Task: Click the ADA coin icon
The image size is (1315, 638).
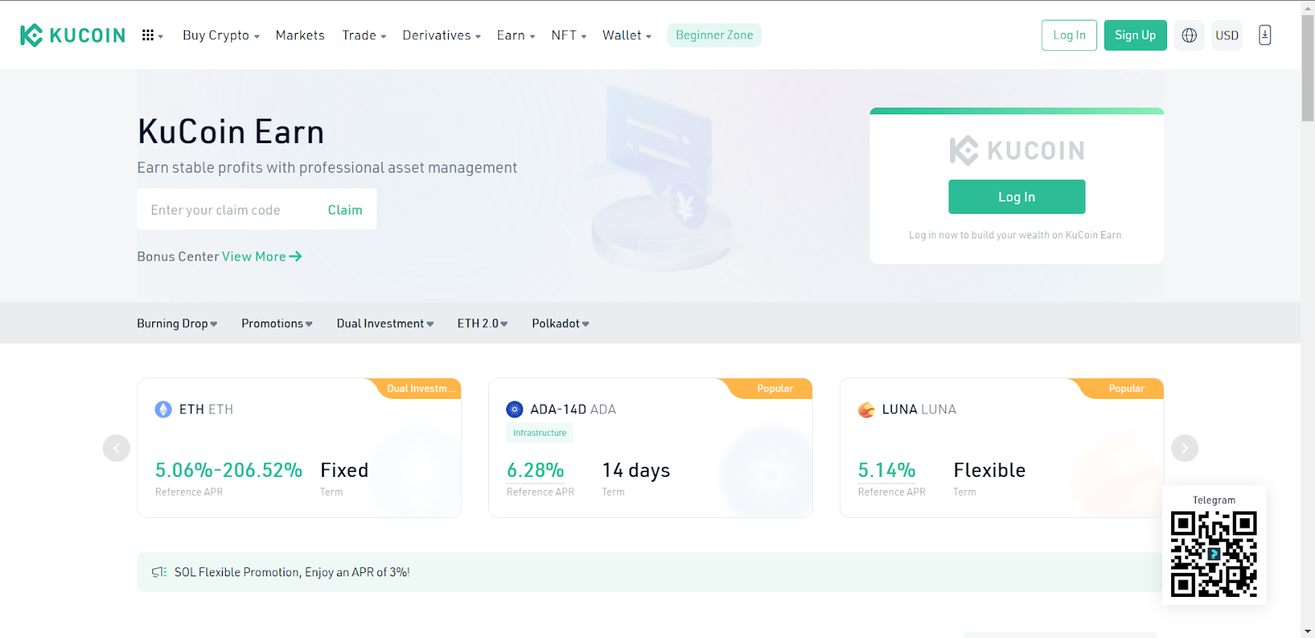Action: [514, 409]
